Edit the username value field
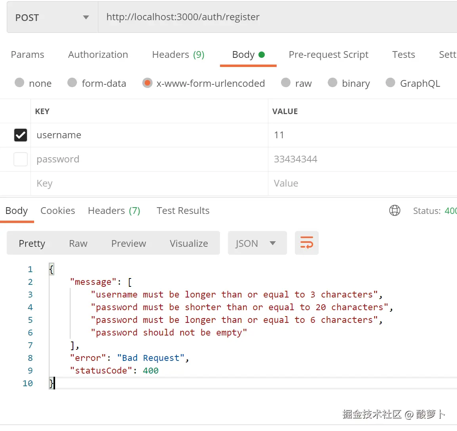The height and width of the screenshot is (431, 457). (x=361, y=135)
